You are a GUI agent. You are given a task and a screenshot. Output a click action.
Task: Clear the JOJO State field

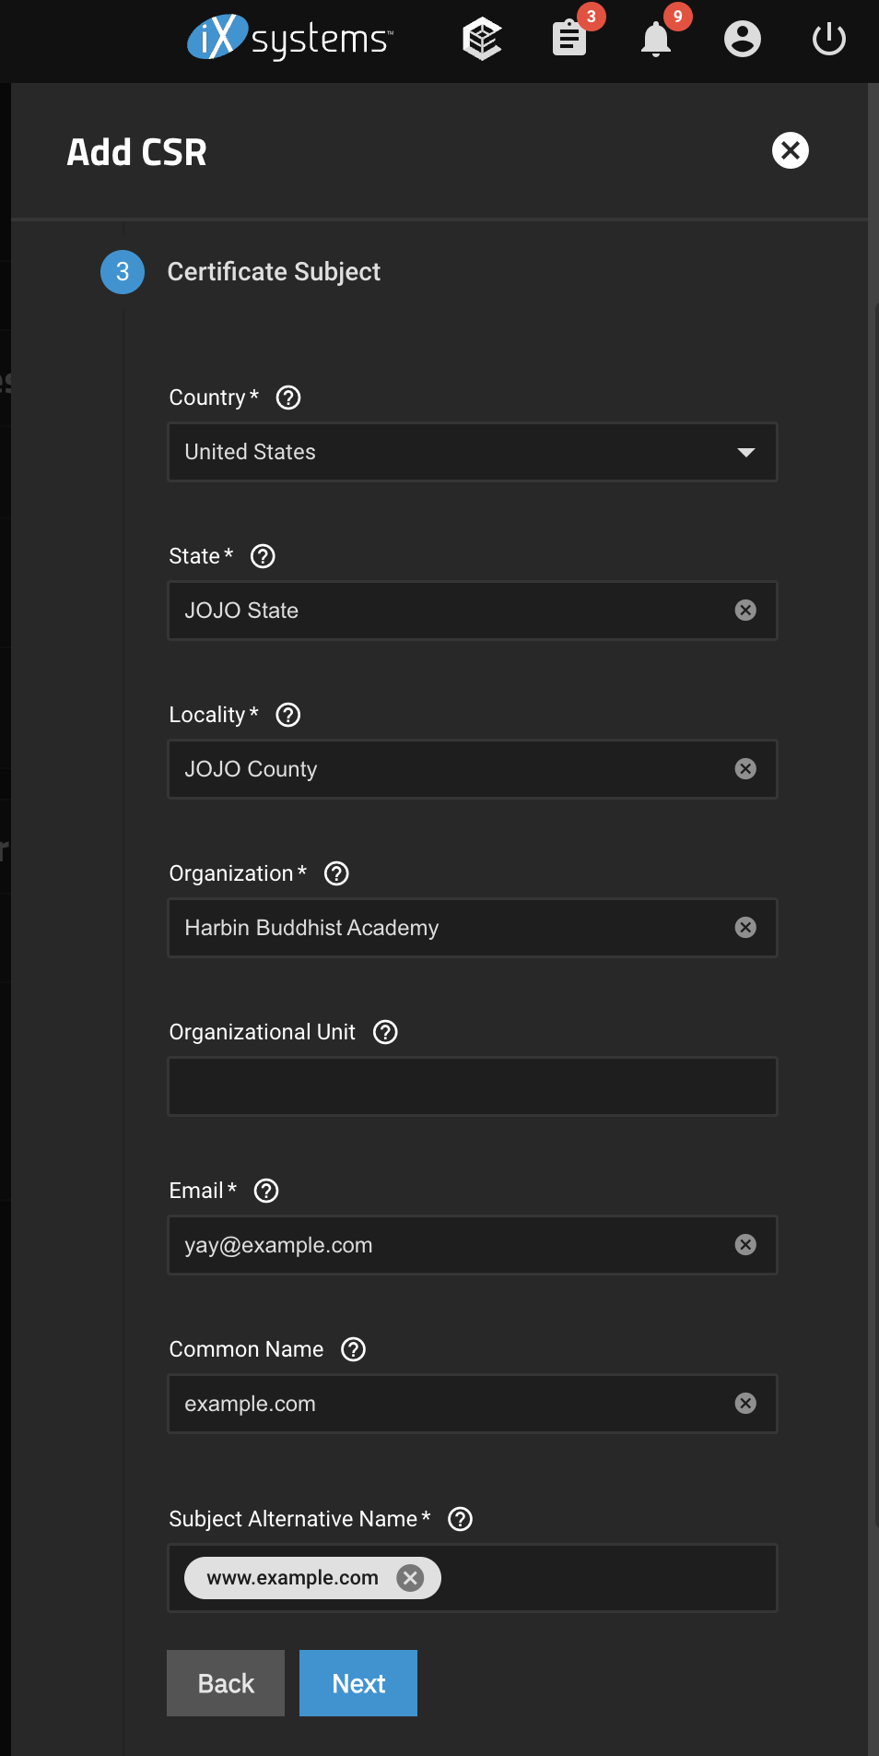(745, 611)
